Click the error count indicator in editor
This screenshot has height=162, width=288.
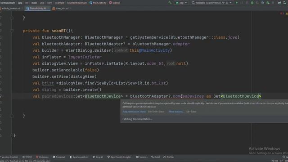pos(282,13)
